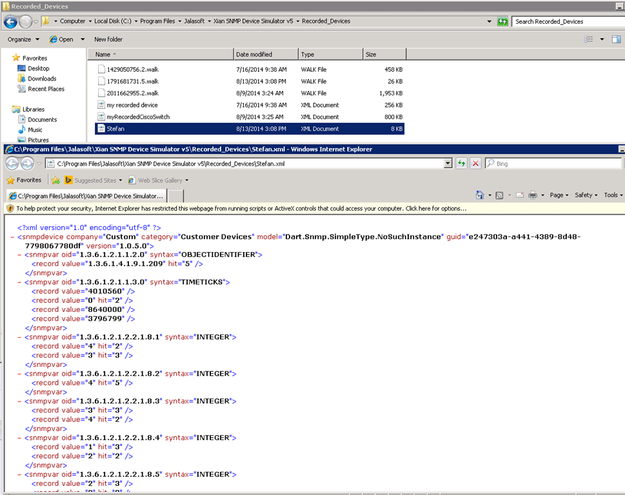Open a new IE tab
This screenshot has height=495, width=625.
(x=176, y=197)
